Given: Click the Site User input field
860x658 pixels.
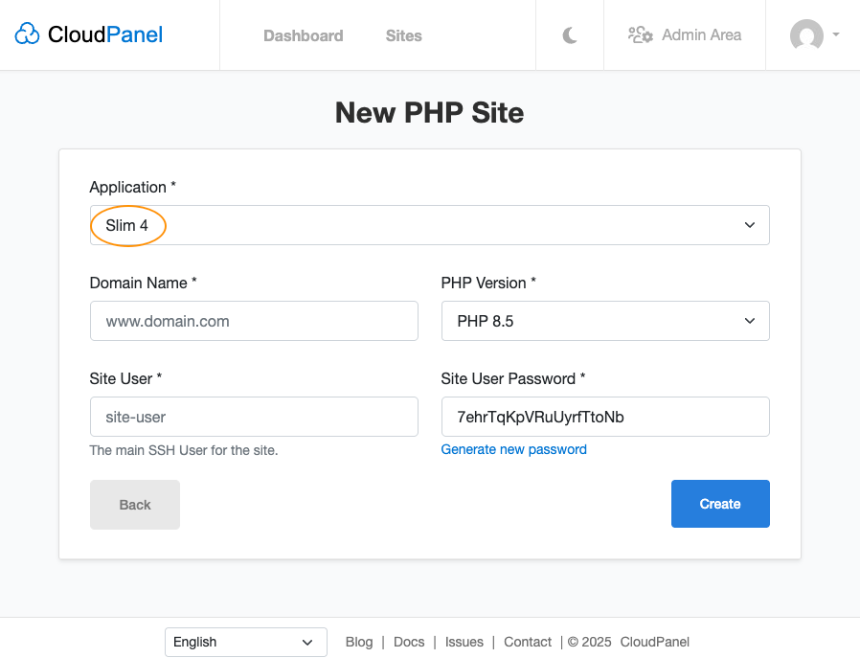Looking at the screenshot, I should click(x=253, y=416).
